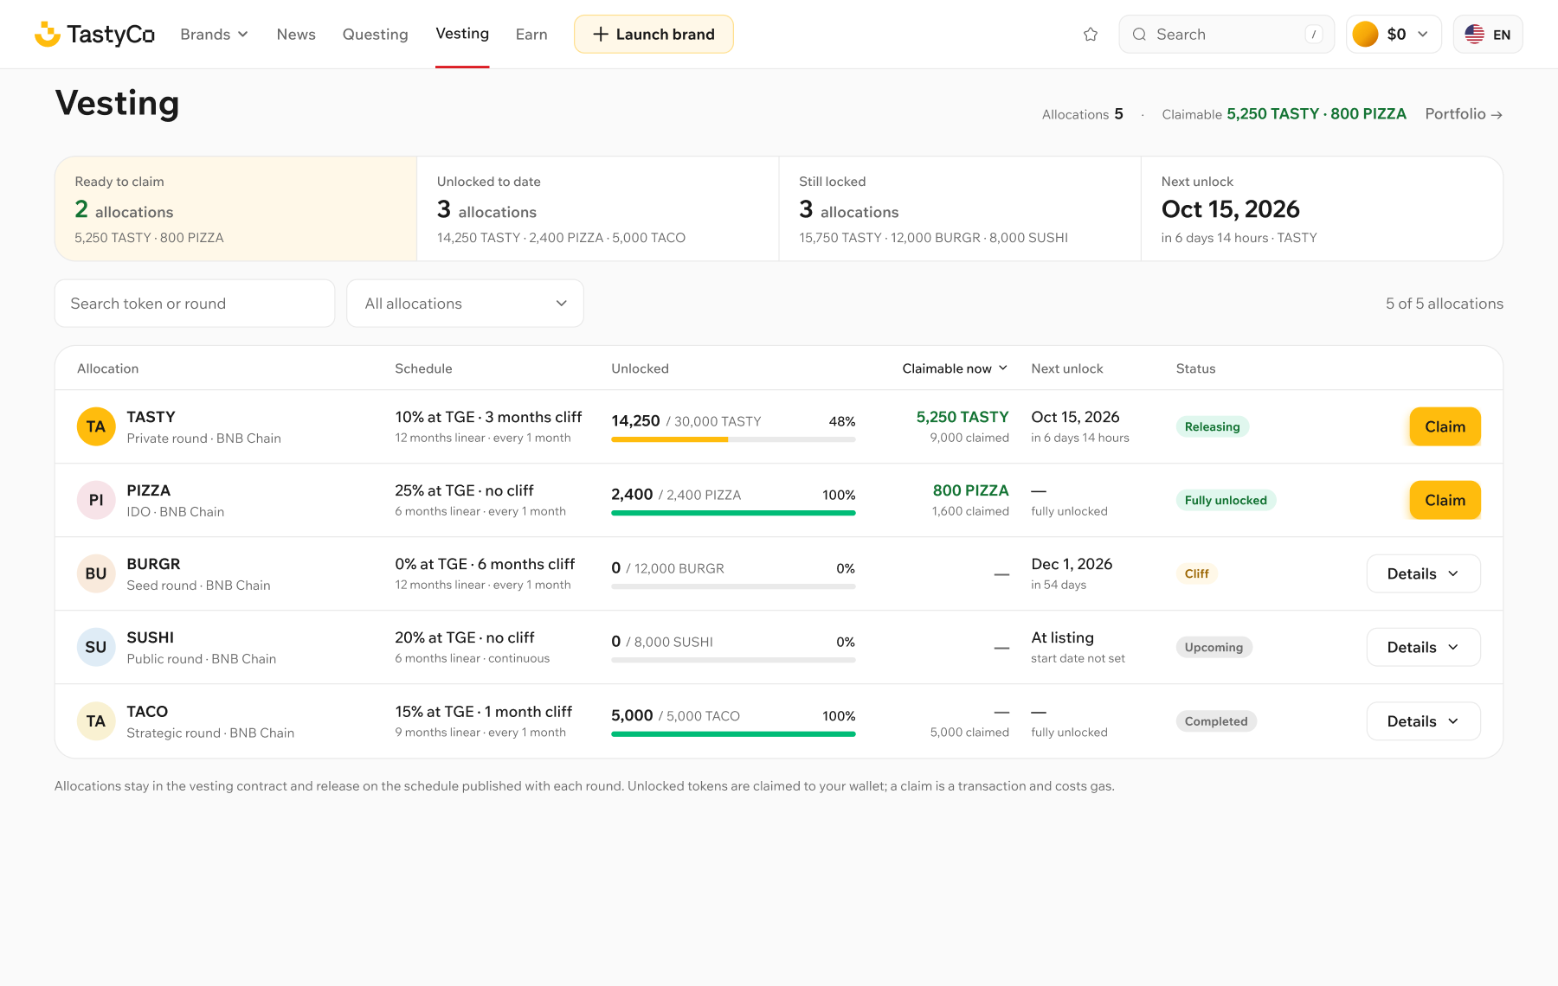Select the Ready to claim summary card

(235, 208)
